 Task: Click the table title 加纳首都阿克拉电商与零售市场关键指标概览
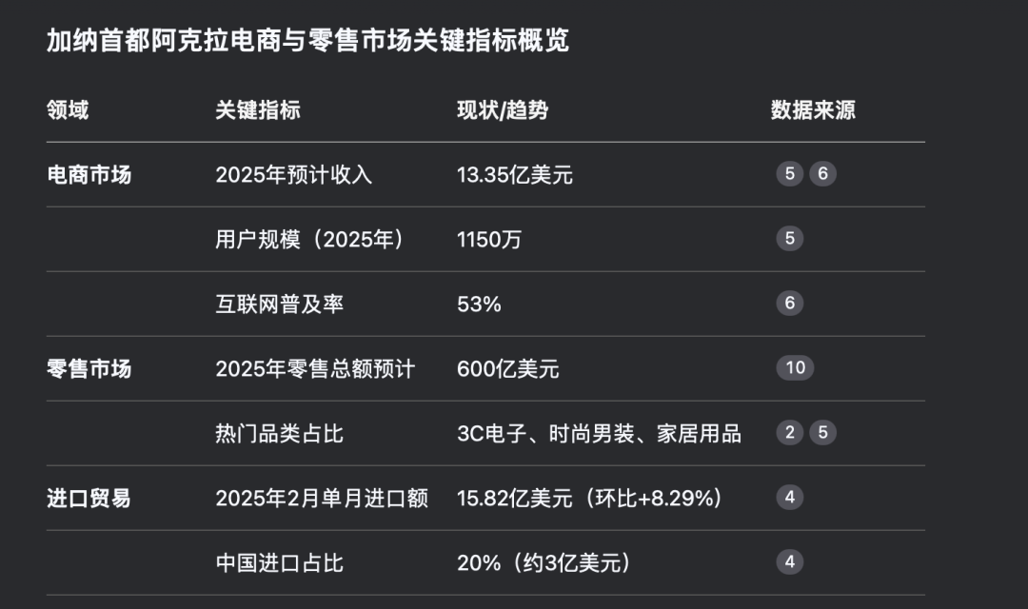307,41
